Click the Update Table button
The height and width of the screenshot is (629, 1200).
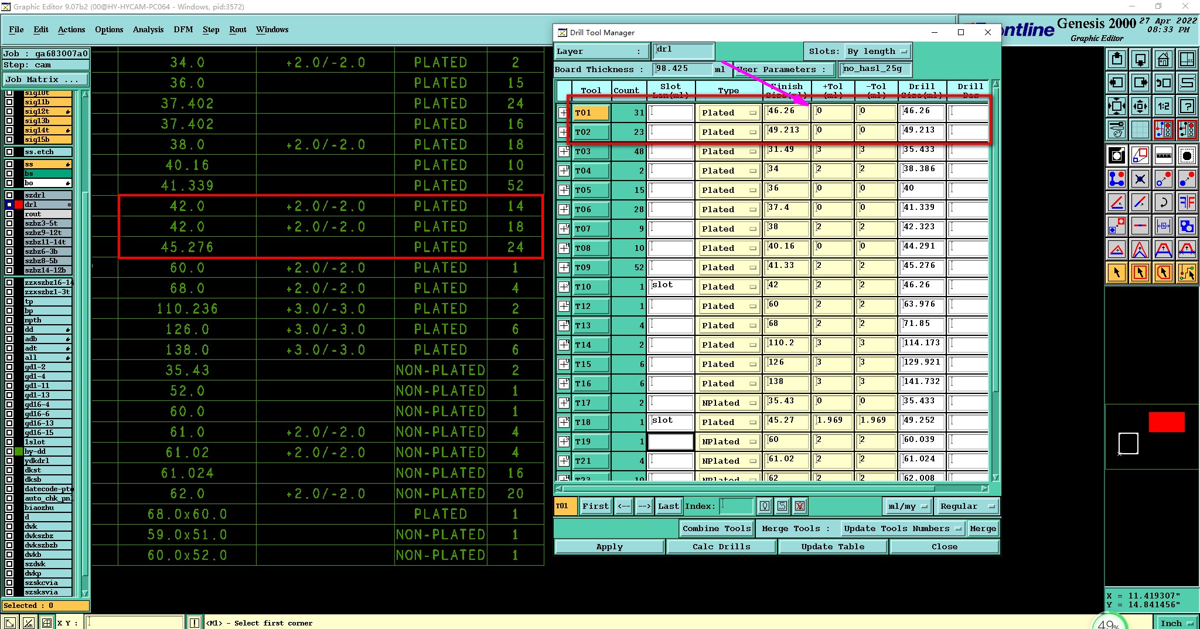[x=833, y=546]
